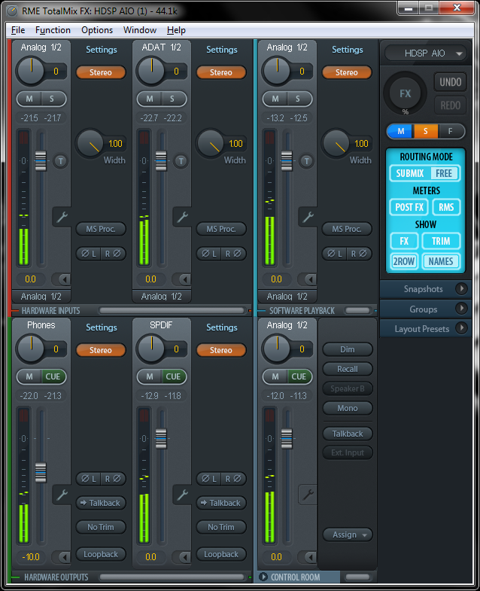Open the Options menu
480x591 pixels.
97,30
